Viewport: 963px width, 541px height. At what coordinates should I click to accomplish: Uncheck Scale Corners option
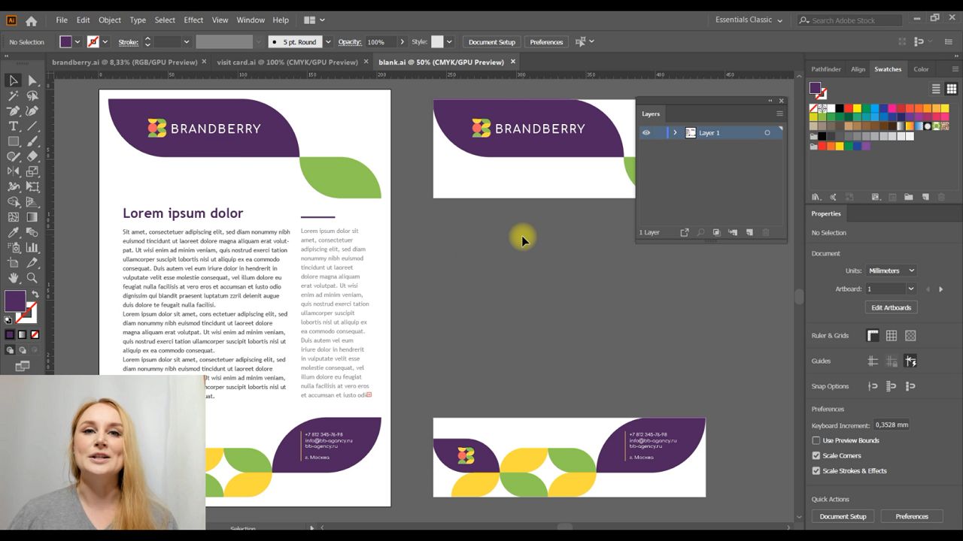[816, 455]
